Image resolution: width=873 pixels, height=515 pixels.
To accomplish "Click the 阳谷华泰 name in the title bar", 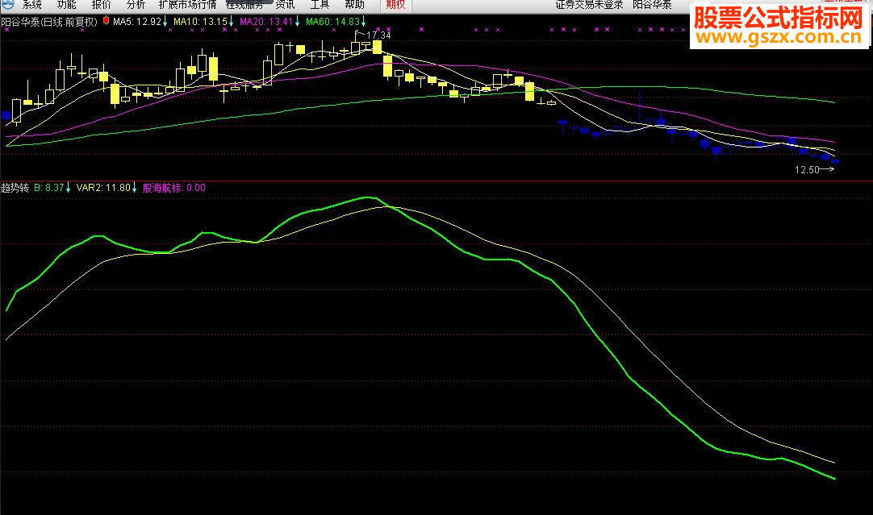I will pos(652,5).
